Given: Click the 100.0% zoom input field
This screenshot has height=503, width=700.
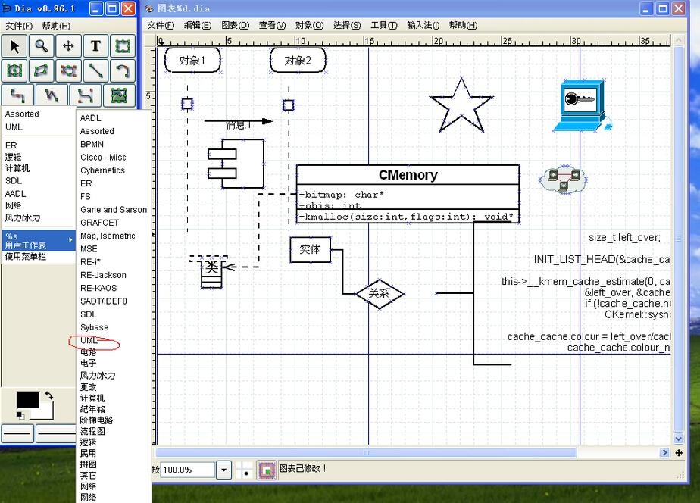Looking at the screenshot, I should pyautogui.click(x=187, y=470).
